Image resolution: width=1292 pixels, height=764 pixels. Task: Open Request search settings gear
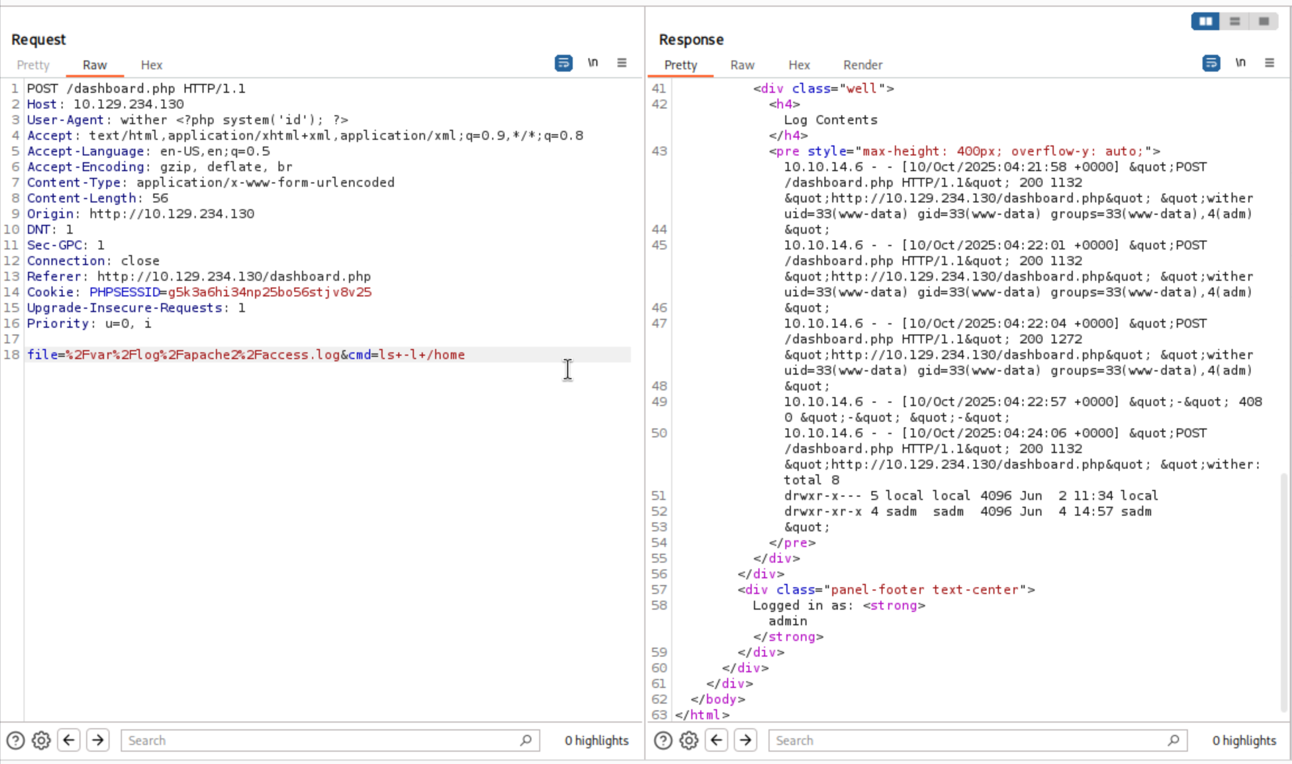[x=41, y=741]
